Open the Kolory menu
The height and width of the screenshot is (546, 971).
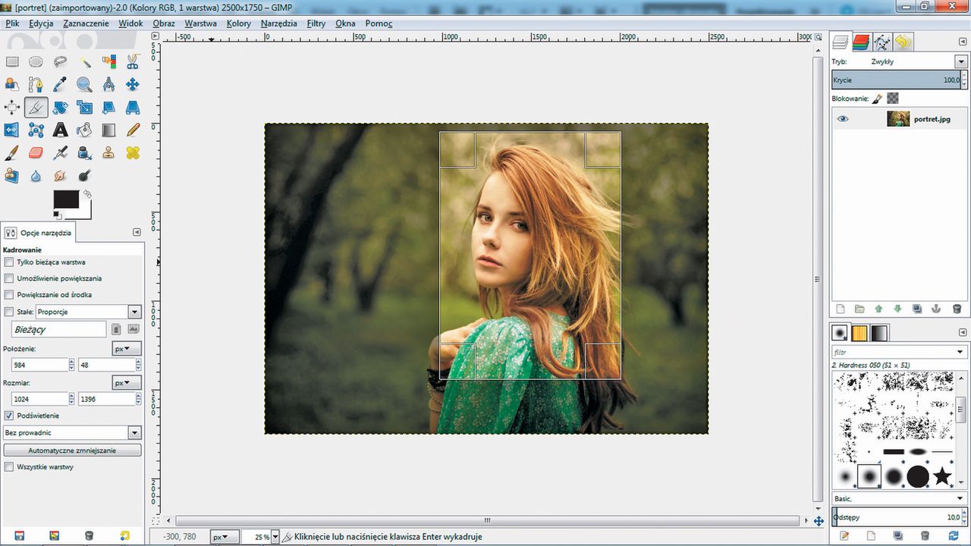[x=239, y=24]
